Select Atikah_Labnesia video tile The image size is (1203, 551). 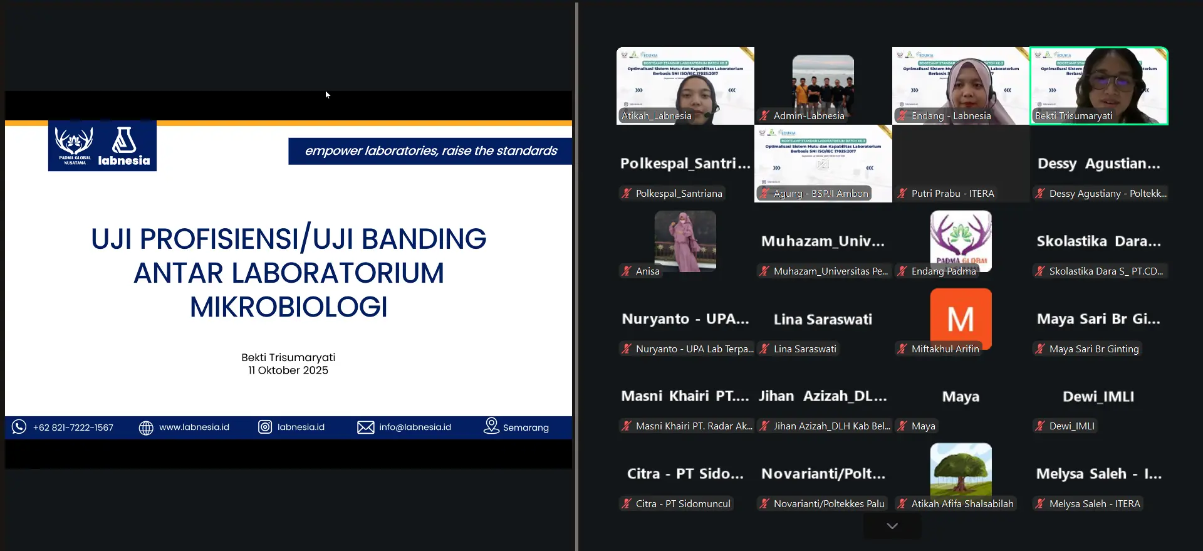(x=685, y=86)
